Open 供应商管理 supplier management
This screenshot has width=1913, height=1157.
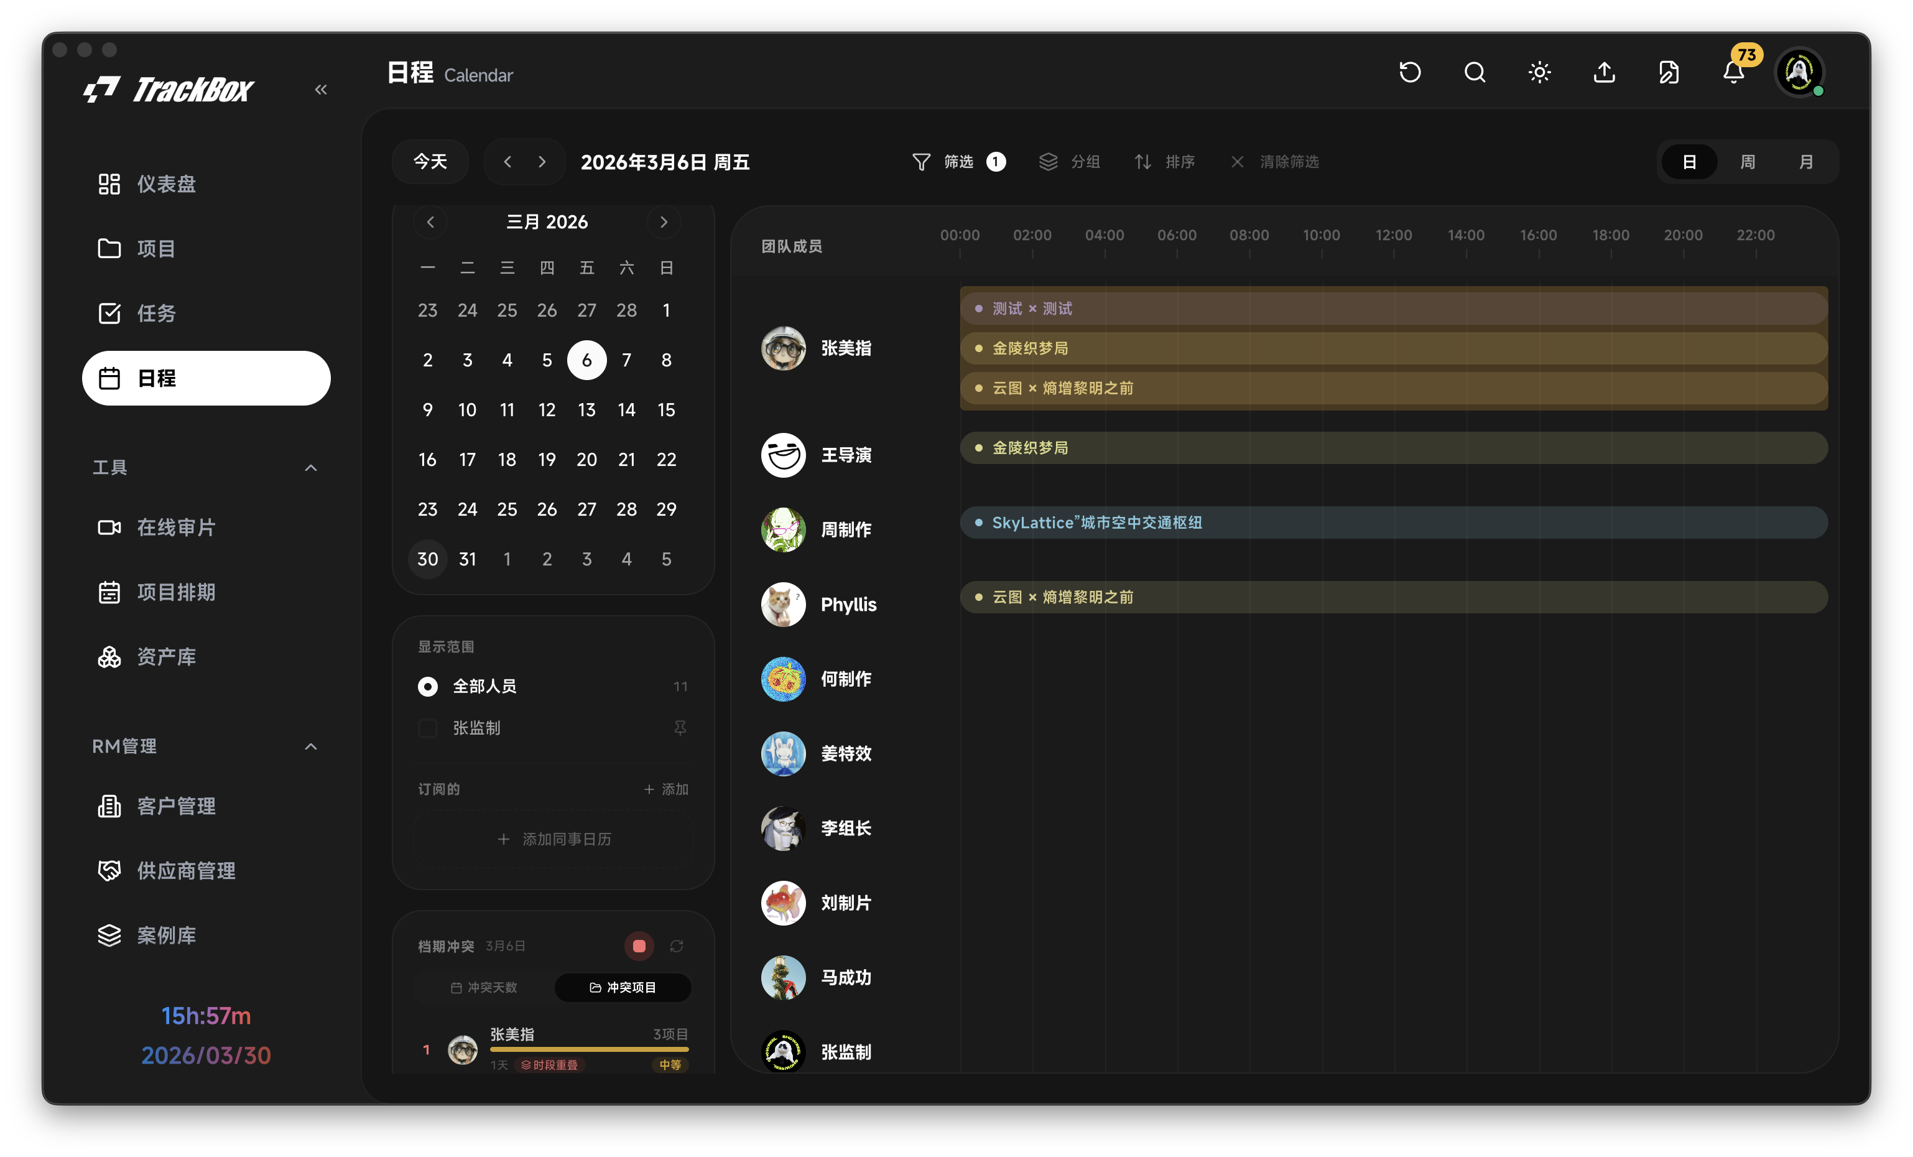coord(206,870)
